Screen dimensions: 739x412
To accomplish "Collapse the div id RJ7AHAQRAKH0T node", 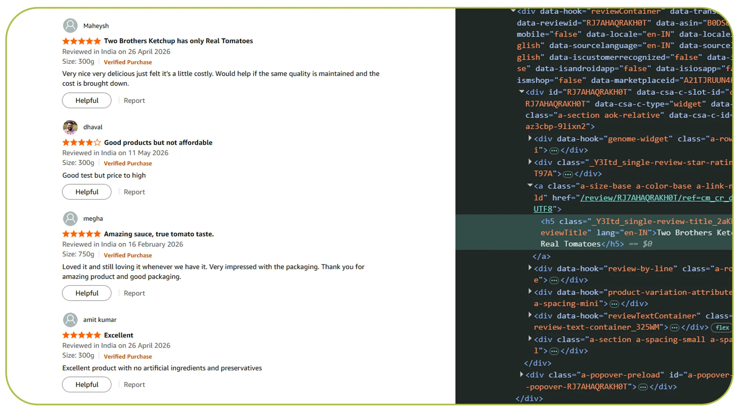I will pyautogui.click(x=522, y=91).
